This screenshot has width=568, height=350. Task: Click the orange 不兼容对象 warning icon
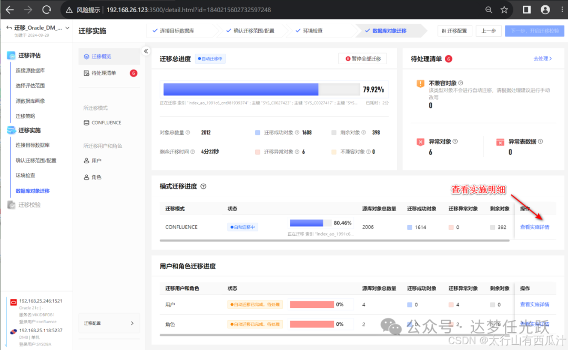click(x=420, y=84)
